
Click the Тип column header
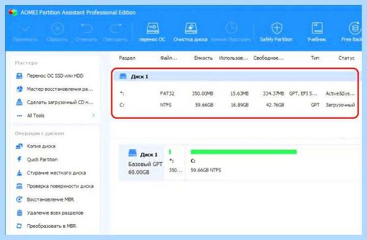coord(315,58)
